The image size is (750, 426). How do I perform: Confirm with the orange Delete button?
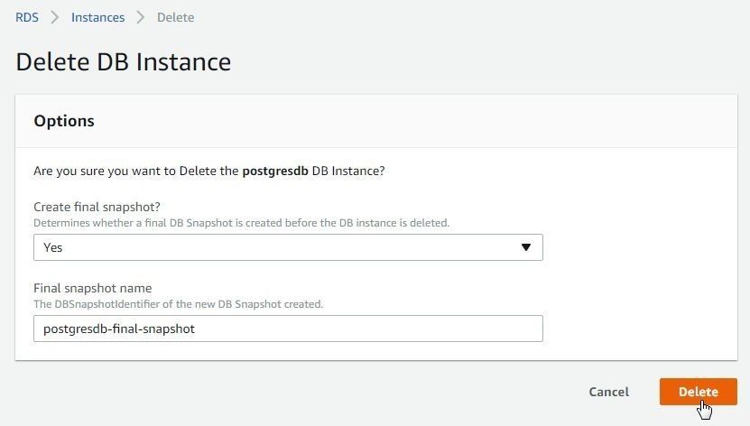(x=699, y=392)
